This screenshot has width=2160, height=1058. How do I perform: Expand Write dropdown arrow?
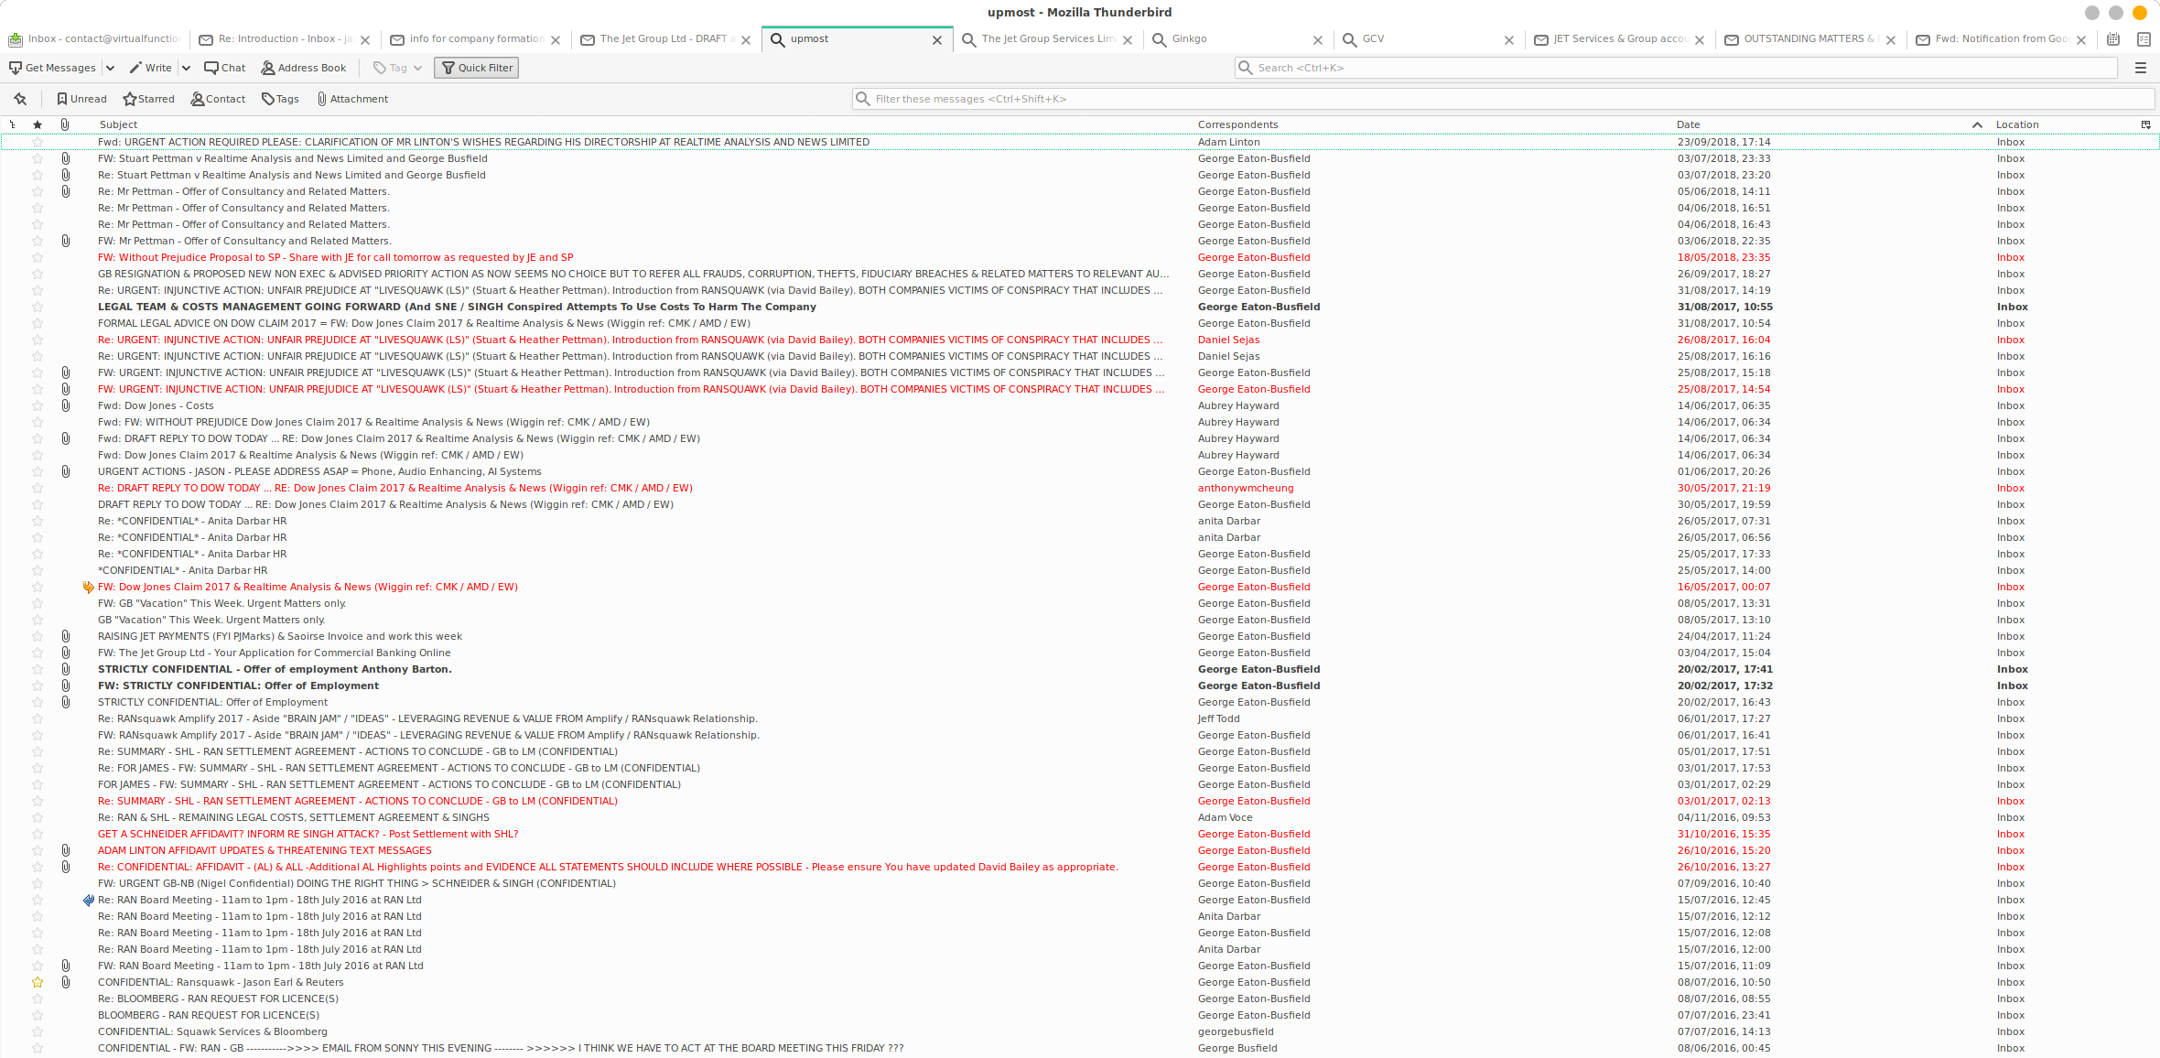click(x=186, y=68)
